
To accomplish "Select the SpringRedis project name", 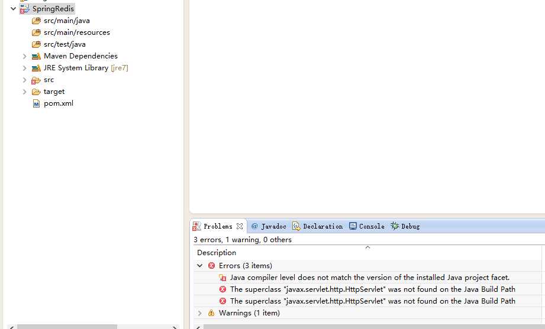I will 53,9.
